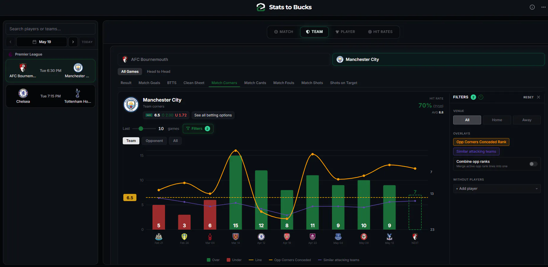This screenshot has height=267, width=548.
Task: Open the Filters button with funnel icon
Action: (x=198, y=129)
